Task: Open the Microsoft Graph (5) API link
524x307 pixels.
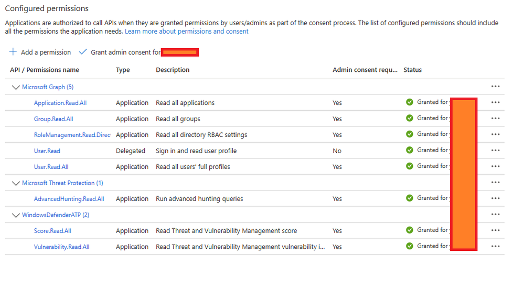Action: pyautogui.click(x=48, y=87)
